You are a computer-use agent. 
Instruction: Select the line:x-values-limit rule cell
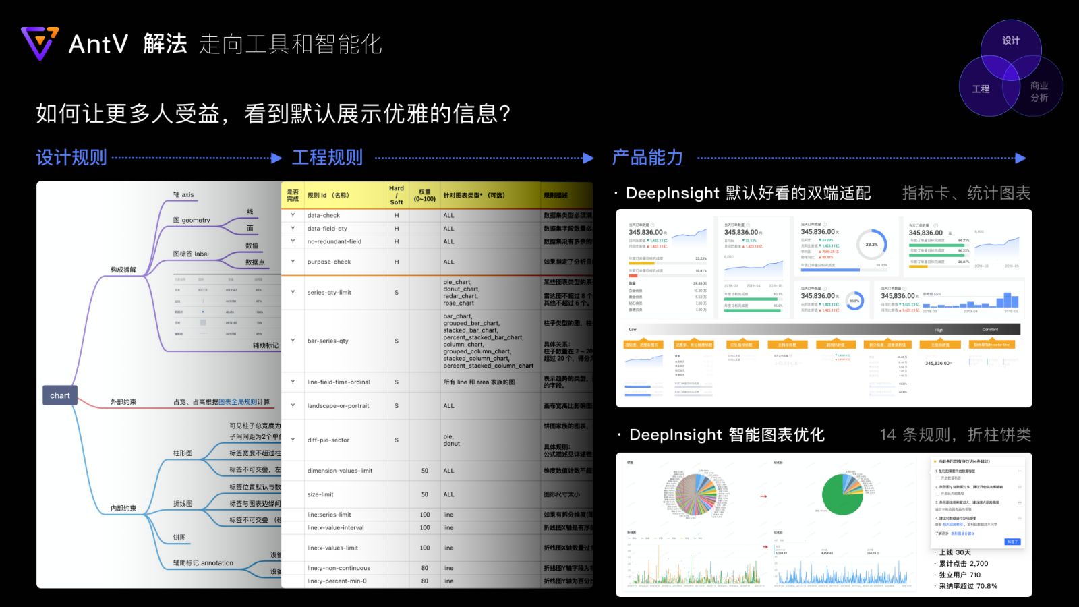coord(344,548)
